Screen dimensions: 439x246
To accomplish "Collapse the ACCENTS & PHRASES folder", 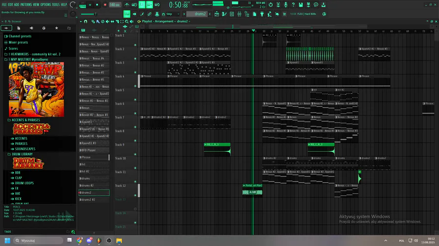I will click(24, 120).
